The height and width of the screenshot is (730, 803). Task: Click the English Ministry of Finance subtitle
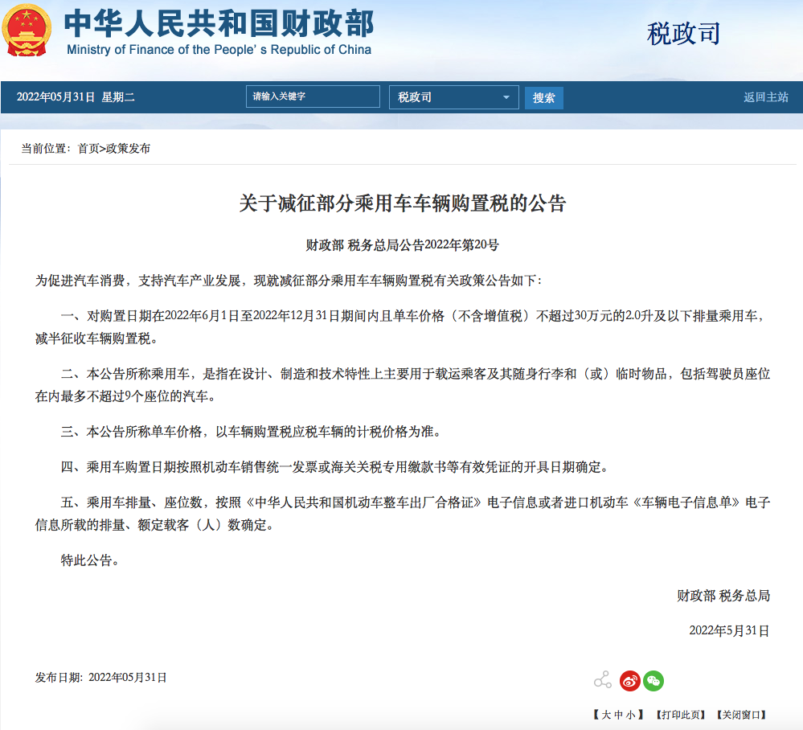coord(219,50)
